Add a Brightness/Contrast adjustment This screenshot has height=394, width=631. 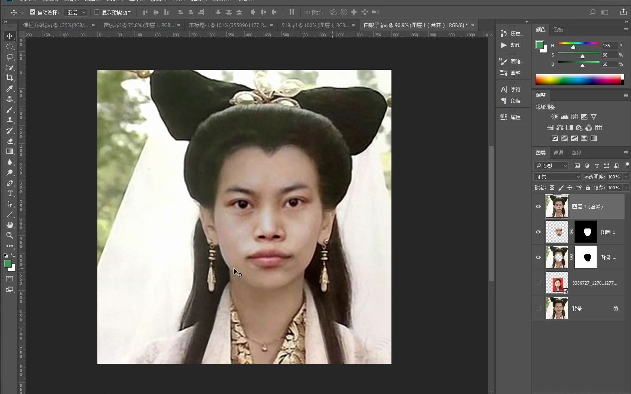click(x=555, y=117)
